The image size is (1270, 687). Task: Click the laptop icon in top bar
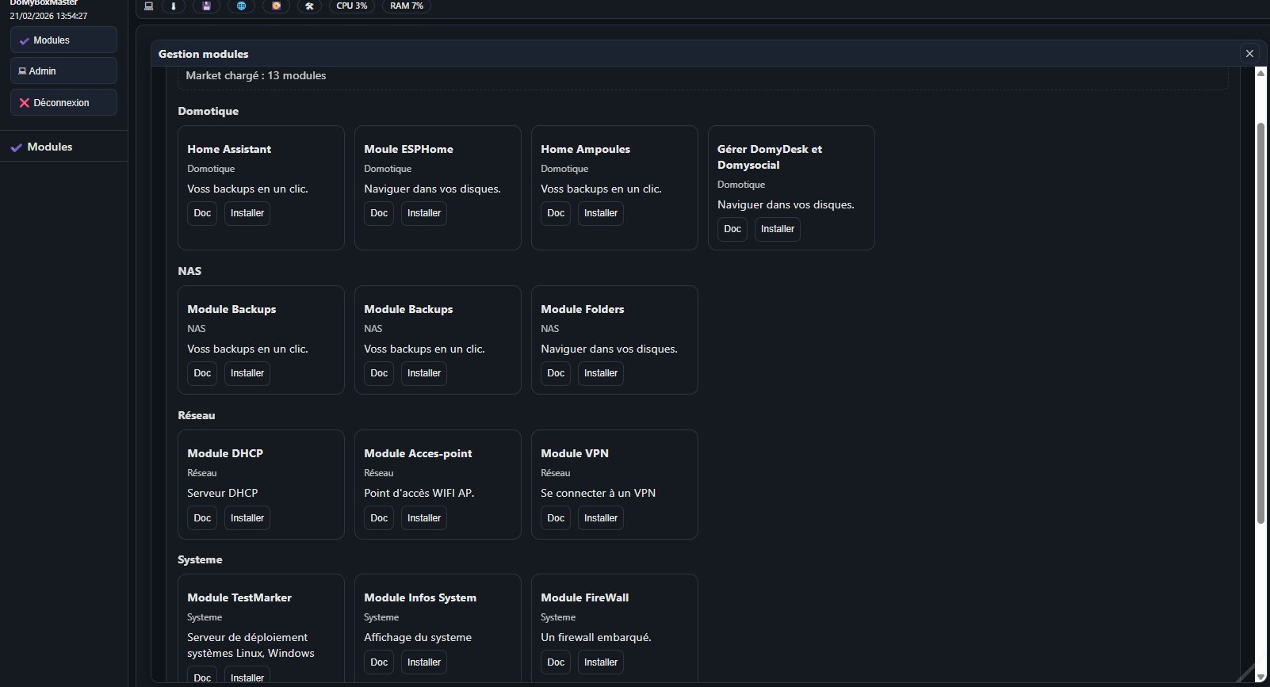pos(148,6)
